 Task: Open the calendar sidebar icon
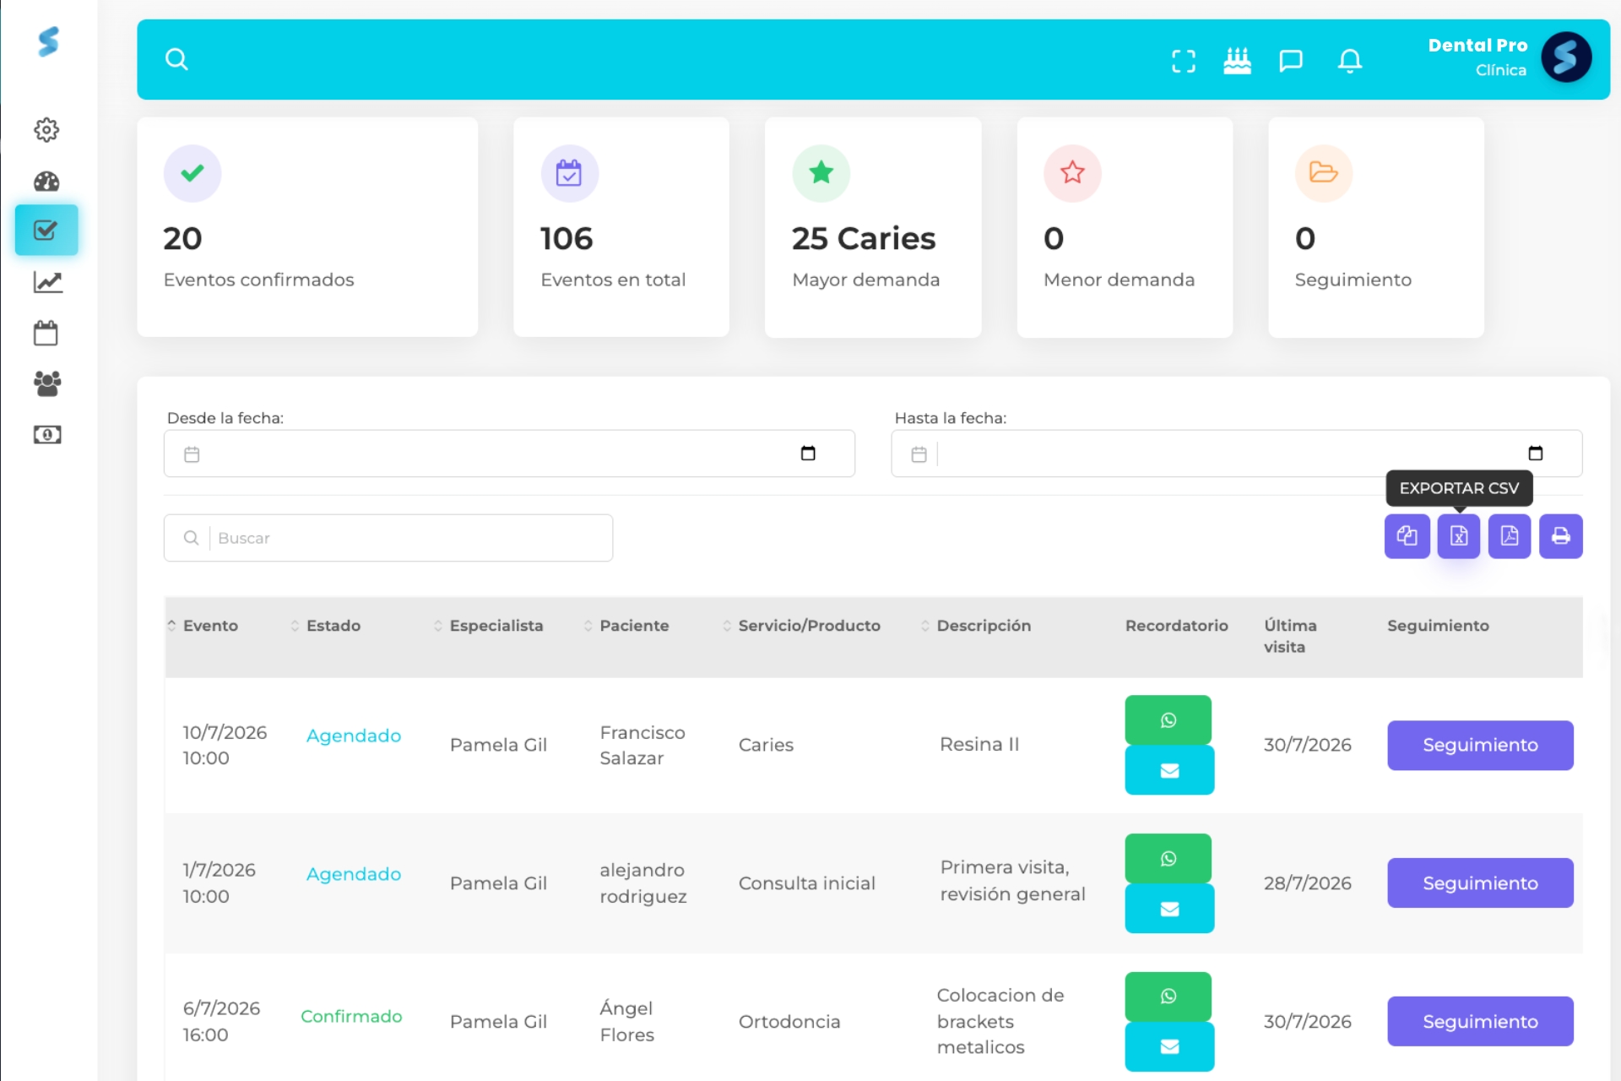tap(46, 333)
